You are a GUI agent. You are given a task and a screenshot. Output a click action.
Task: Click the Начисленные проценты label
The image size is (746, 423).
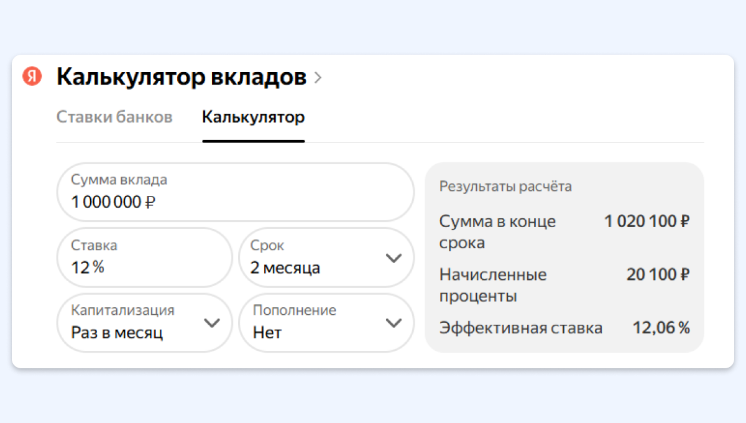(x=493, y=285)
